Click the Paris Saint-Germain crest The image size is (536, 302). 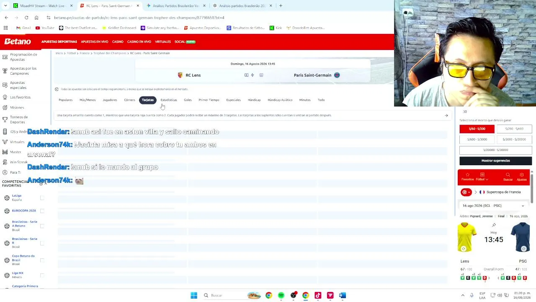pyautogui.click(x=337, y=75)
